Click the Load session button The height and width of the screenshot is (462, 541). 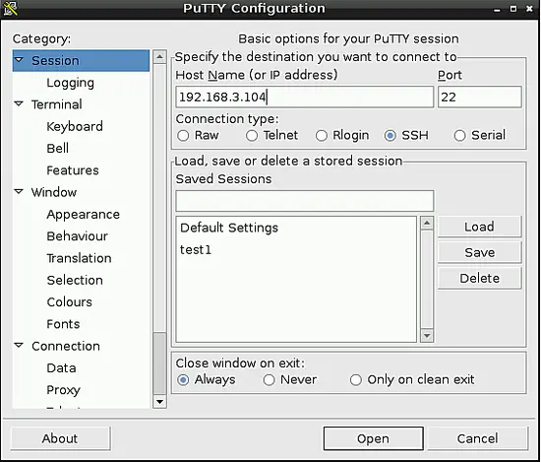click(480, 227)
